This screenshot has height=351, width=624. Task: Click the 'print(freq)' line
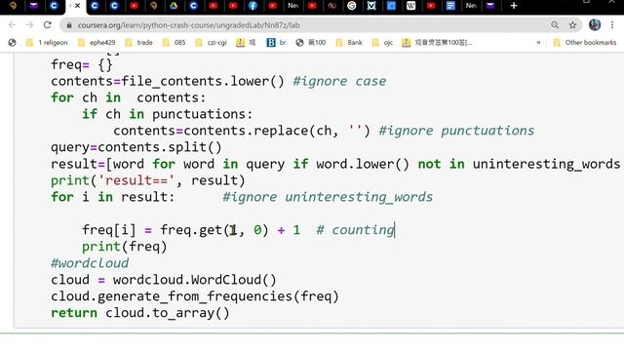(x=125, y=247)
